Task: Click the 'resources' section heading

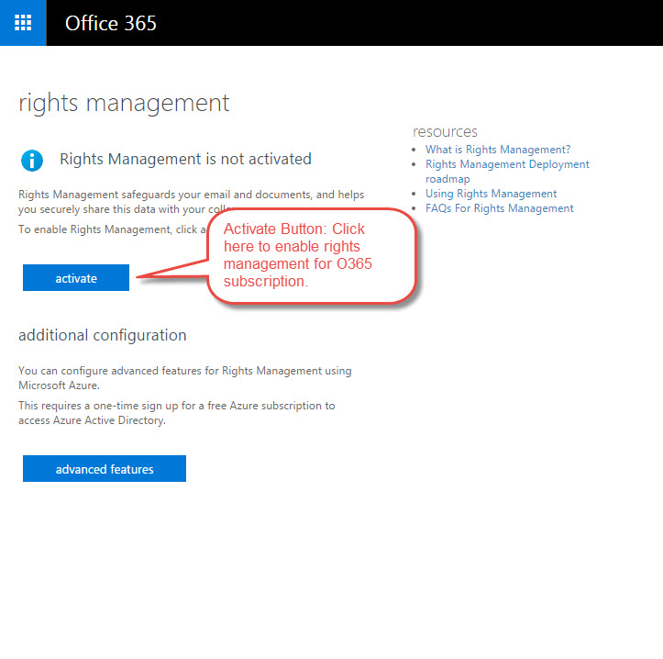Action: point(445,131)
